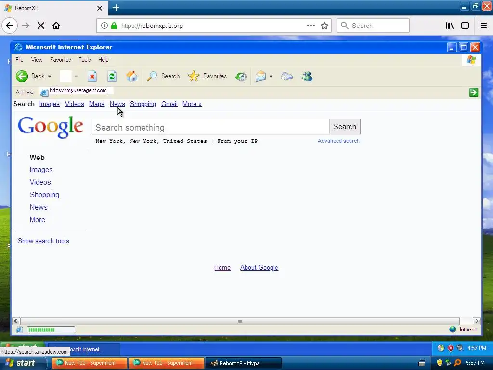Select Shopping in the left sidebar
493x370 pixels.
click(44, 195)
